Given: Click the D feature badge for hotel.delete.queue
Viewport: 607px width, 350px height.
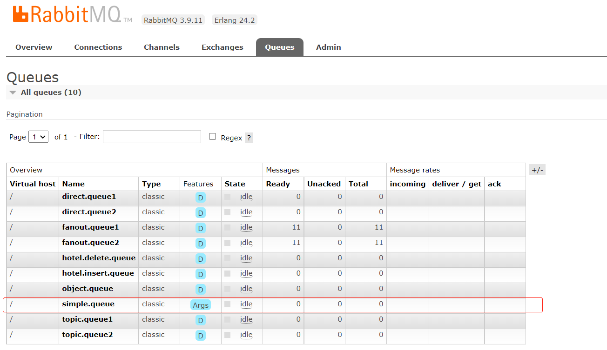Looking at the screenshot, I should point(201,259).
